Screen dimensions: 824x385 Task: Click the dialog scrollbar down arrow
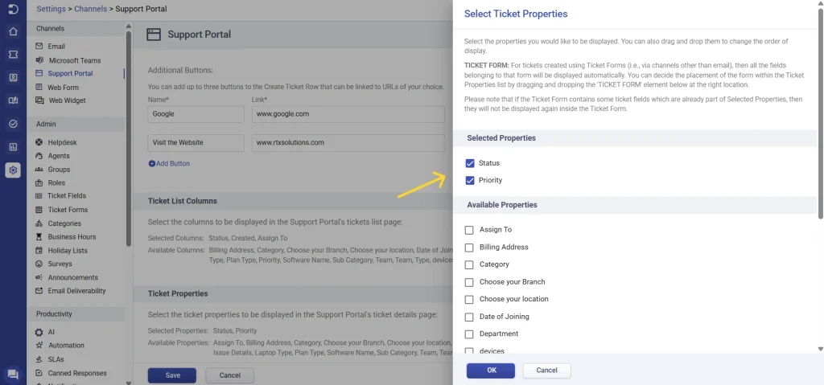pos(820,349)
